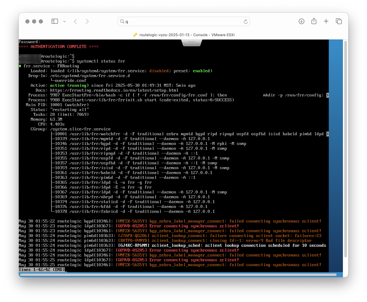Click the '/etc/systemd/system/frr.service.d' drop-in path
367x302 pixels.
point(90,76)
